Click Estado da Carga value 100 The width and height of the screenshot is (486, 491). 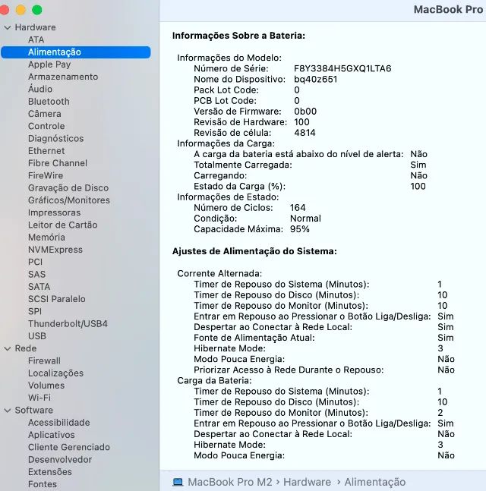tap(418, 187)
